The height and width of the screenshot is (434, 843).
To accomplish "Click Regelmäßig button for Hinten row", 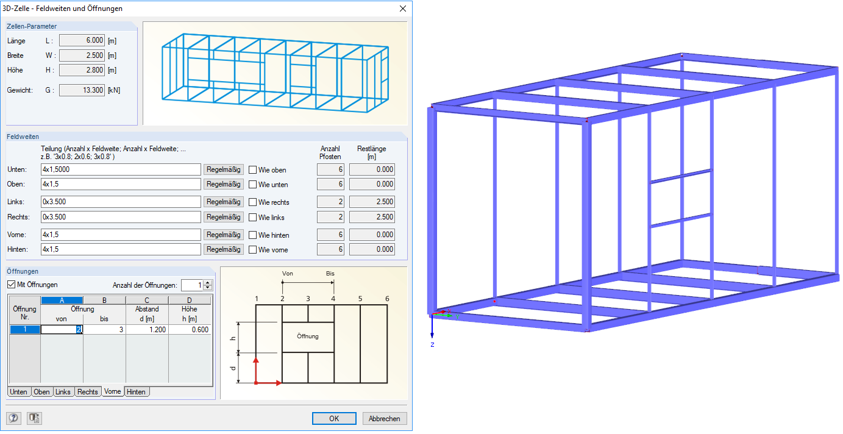I will click(x=224, y=249).
